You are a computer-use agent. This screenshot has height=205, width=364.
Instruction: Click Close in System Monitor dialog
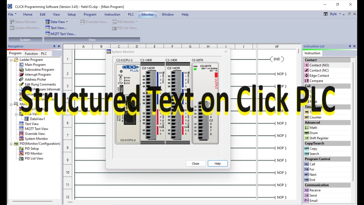point(196,163)
